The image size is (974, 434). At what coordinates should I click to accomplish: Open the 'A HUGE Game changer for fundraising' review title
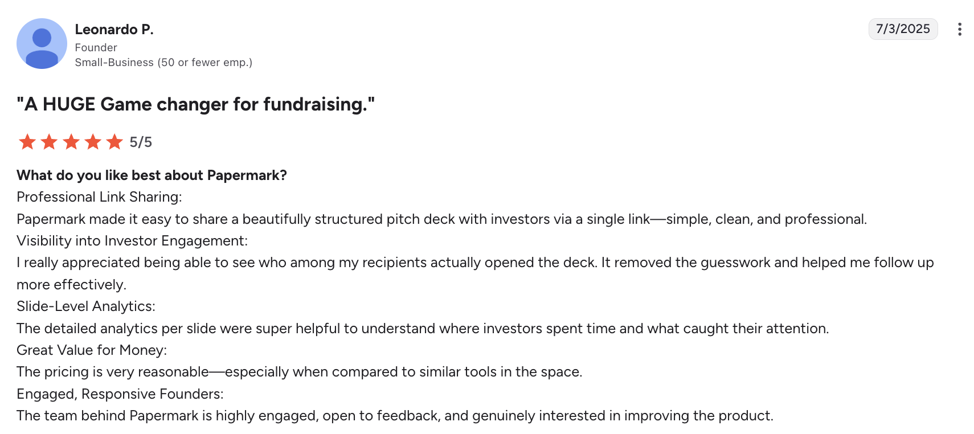[x=197, y=104]
